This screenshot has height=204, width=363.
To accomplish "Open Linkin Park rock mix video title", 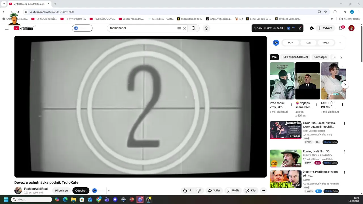I will [x=319, y=125].
